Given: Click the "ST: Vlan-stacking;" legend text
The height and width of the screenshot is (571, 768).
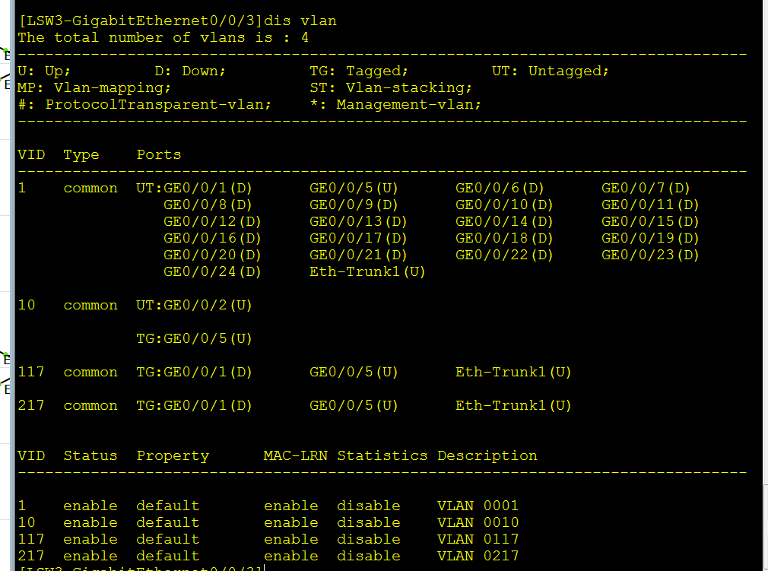Looking at the screenshot, I should [x=391, y=87].
